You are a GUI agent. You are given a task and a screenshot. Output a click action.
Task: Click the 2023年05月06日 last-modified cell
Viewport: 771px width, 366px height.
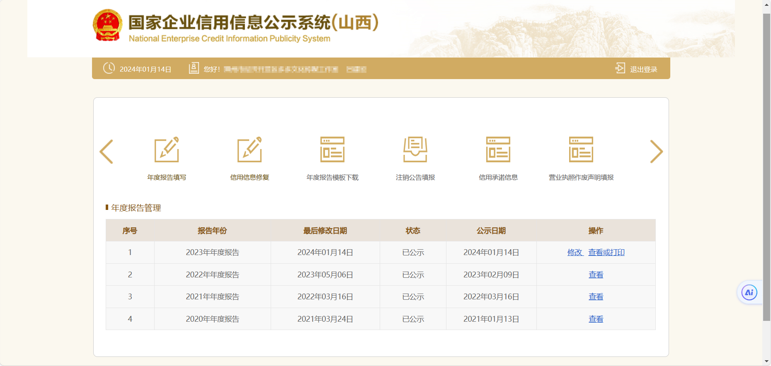[x=325, y=274]
